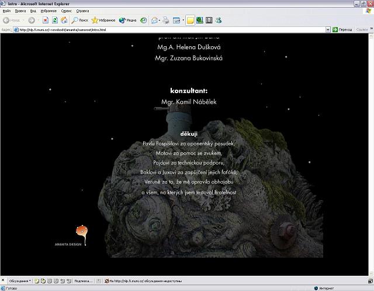Click the 'AMANITA DESIGN' label text
This screenshot has width=374, height=291.
[68, 244]
